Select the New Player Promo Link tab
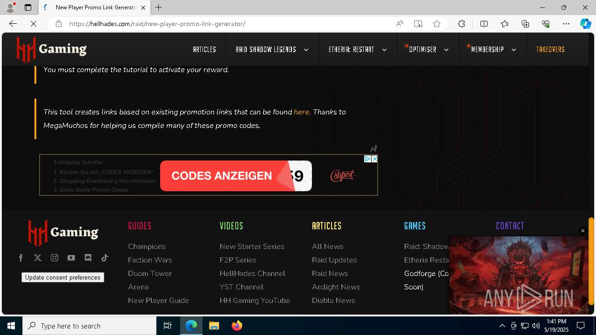This screenshot has width=596, height=335. 95,7
